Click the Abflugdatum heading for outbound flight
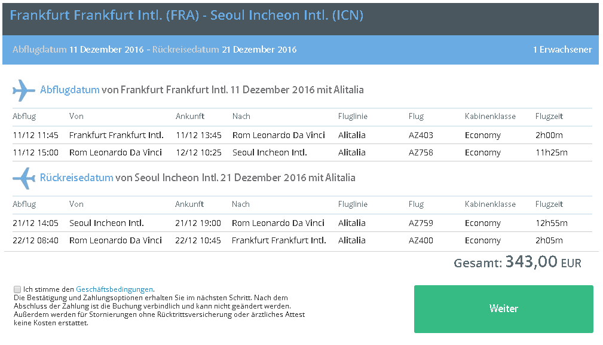This screenshot has height=345, width=603. pyautogui.click(x=69, y=90)
